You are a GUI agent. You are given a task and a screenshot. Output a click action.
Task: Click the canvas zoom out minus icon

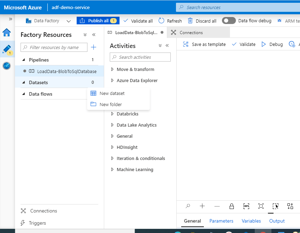pyautogui.click(x=217, y=206)
